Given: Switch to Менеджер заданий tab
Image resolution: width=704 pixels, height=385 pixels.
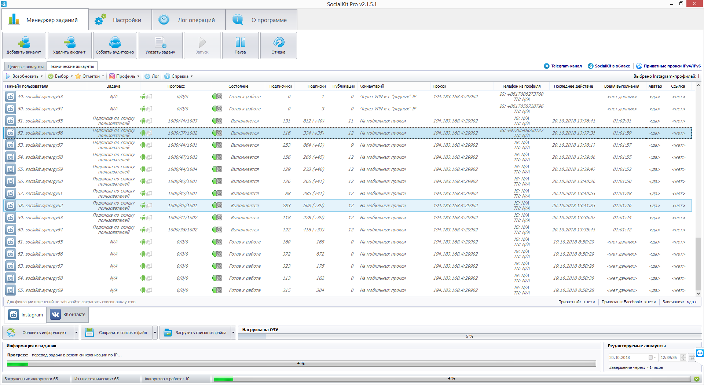Looking at the screenshot, I should click(x=45, y=20).
